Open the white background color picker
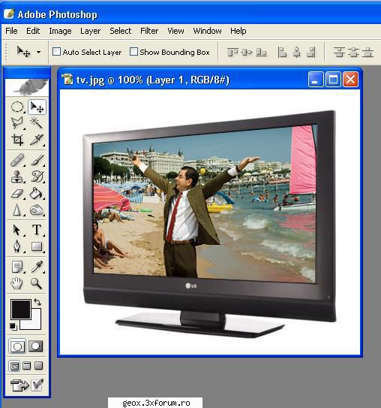The height and width of the screenshot is (408, 381). [35, 324]
